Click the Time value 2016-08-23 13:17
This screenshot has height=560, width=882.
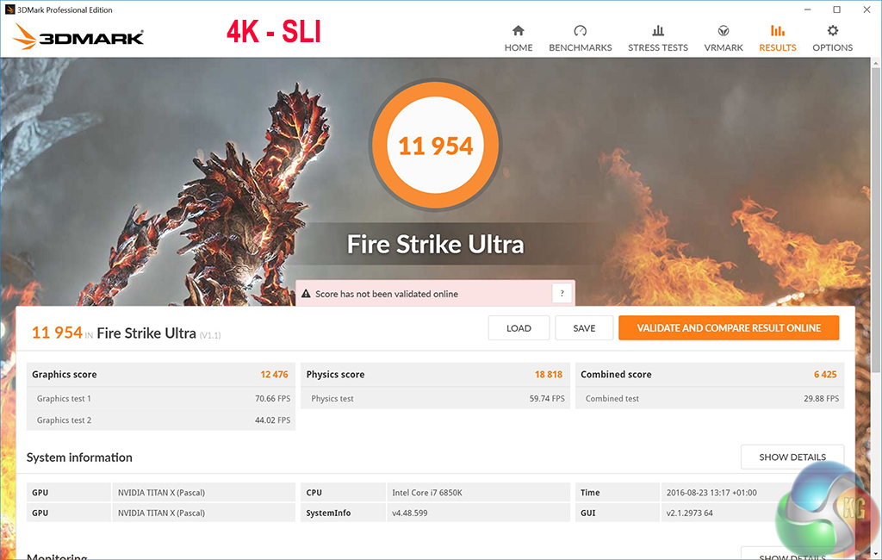(x=711, y=493)
